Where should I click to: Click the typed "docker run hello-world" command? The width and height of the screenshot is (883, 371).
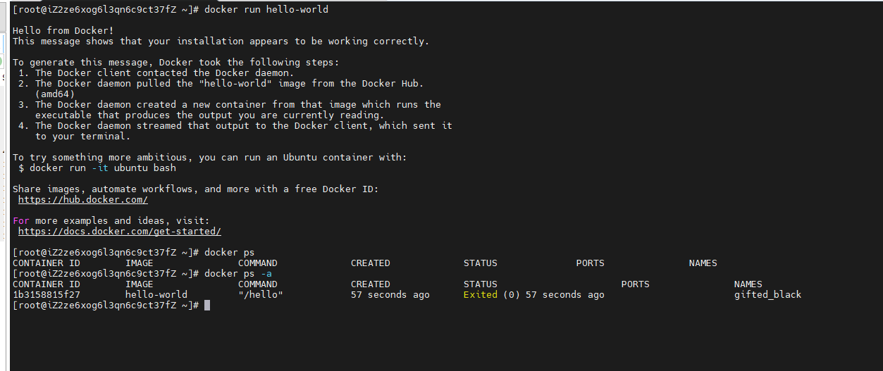coord(266,10)
